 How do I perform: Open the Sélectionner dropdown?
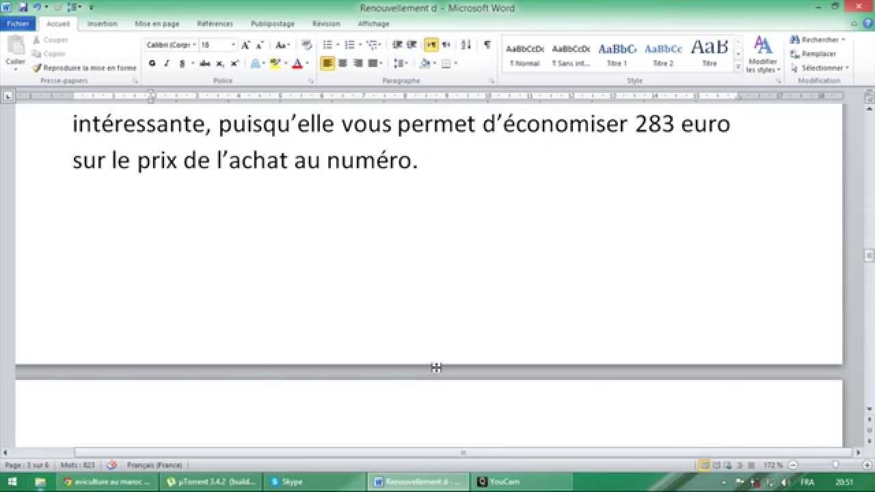coord(820,68)
